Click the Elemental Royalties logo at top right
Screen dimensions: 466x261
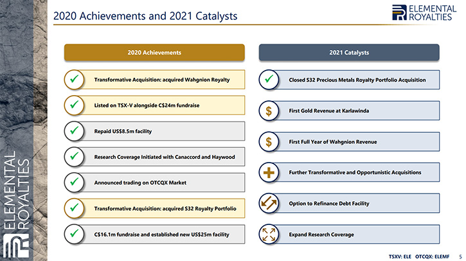(x=424, y=13)
